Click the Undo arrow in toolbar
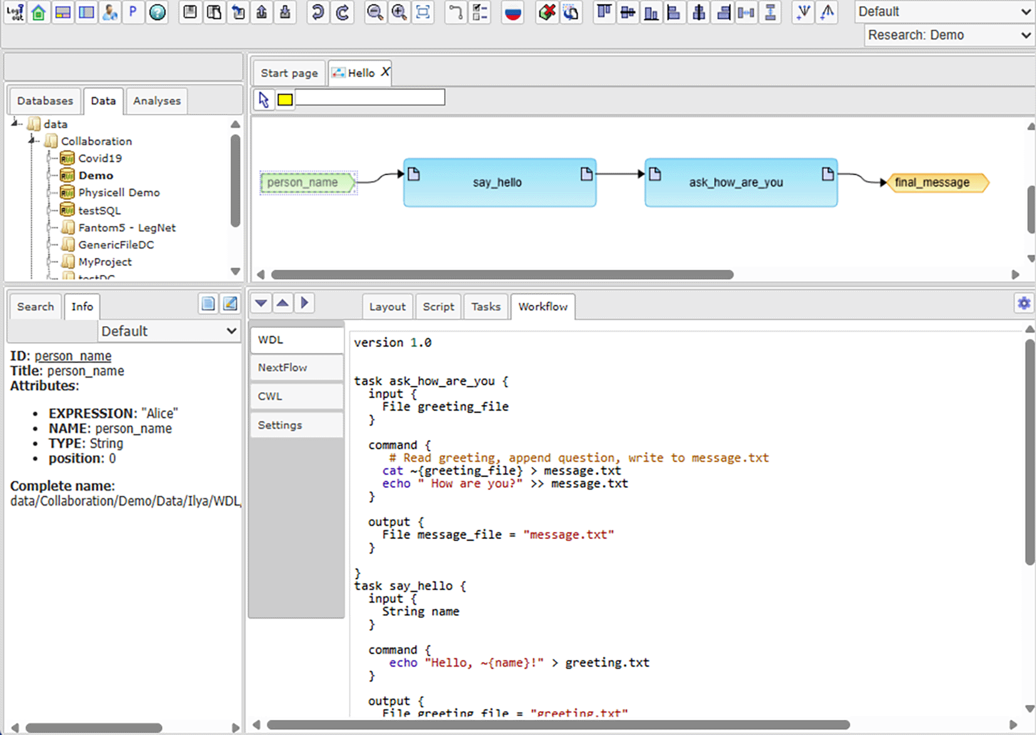The width and height of the screenshot is (1036, 735). pos(318,12)
